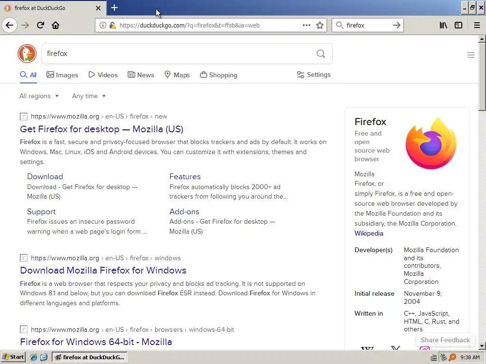The width and height of the screenshot is (486, 364).
Task: Click the page scrollbar down arrow
Action: [x=482, y=346]
